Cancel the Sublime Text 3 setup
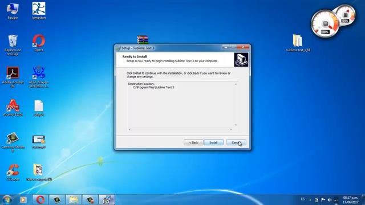365x205 pixels. (236, 142)
